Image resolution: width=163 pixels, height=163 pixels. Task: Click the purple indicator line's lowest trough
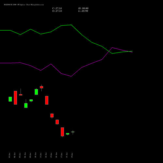pos(71,76)
